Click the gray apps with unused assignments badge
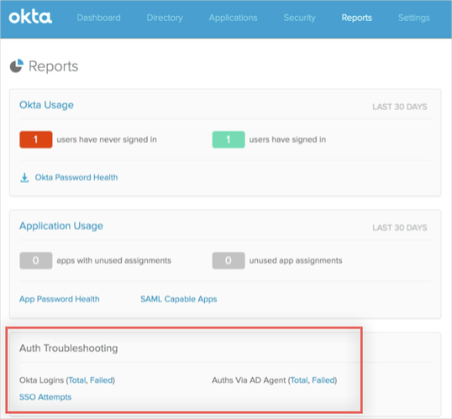 click(36, 260)
